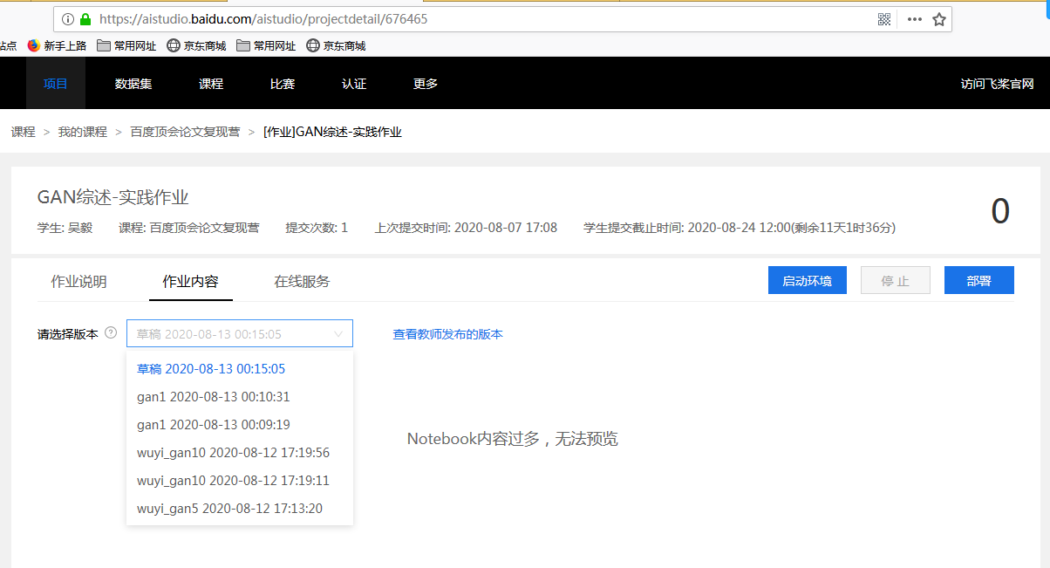Visit 访问飞桨官网 link
The height and width of the screenshot is (568, 1050).
tap(997, 84)
